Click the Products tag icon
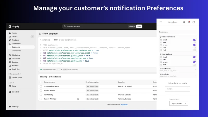This screenshot has width=208, height=117. click(10, 40)
